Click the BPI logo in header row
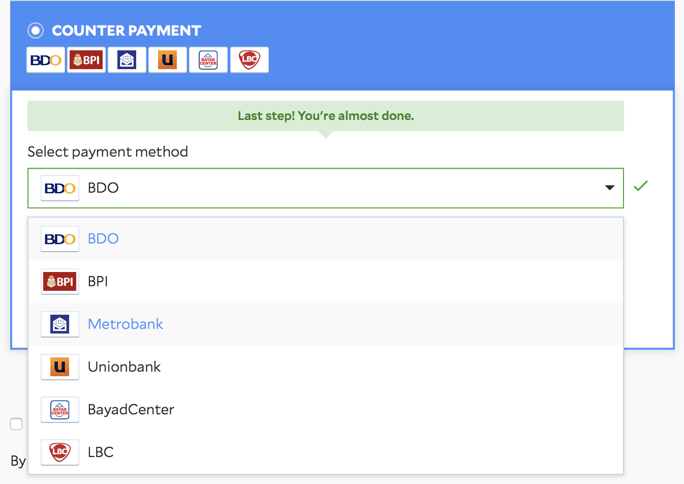 tap(86, 60)
